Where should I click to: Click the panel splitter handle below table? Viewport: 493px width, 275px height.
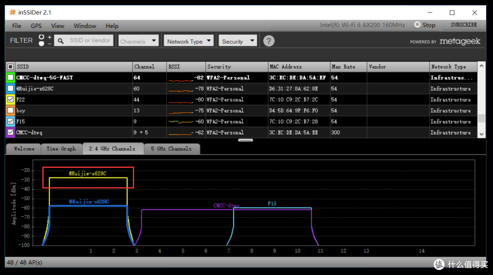246,140
